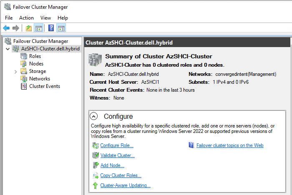This screenshot has width=292, height=195.
Task: Click the Forward arrow toolbar icon
Action: (16, 28)
